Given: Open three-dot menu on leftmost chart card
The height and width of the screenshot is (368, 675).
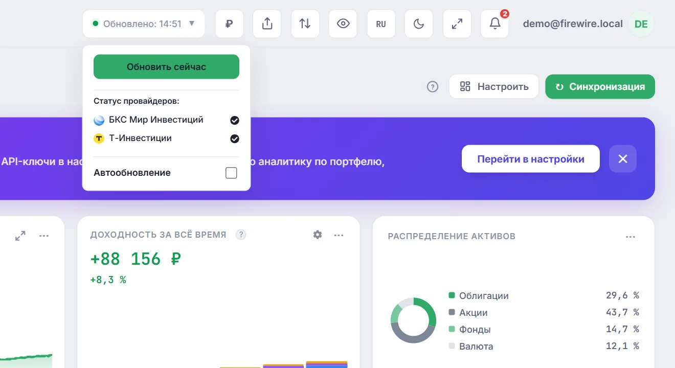Looking at the screenshot, I should coord(44,236).
